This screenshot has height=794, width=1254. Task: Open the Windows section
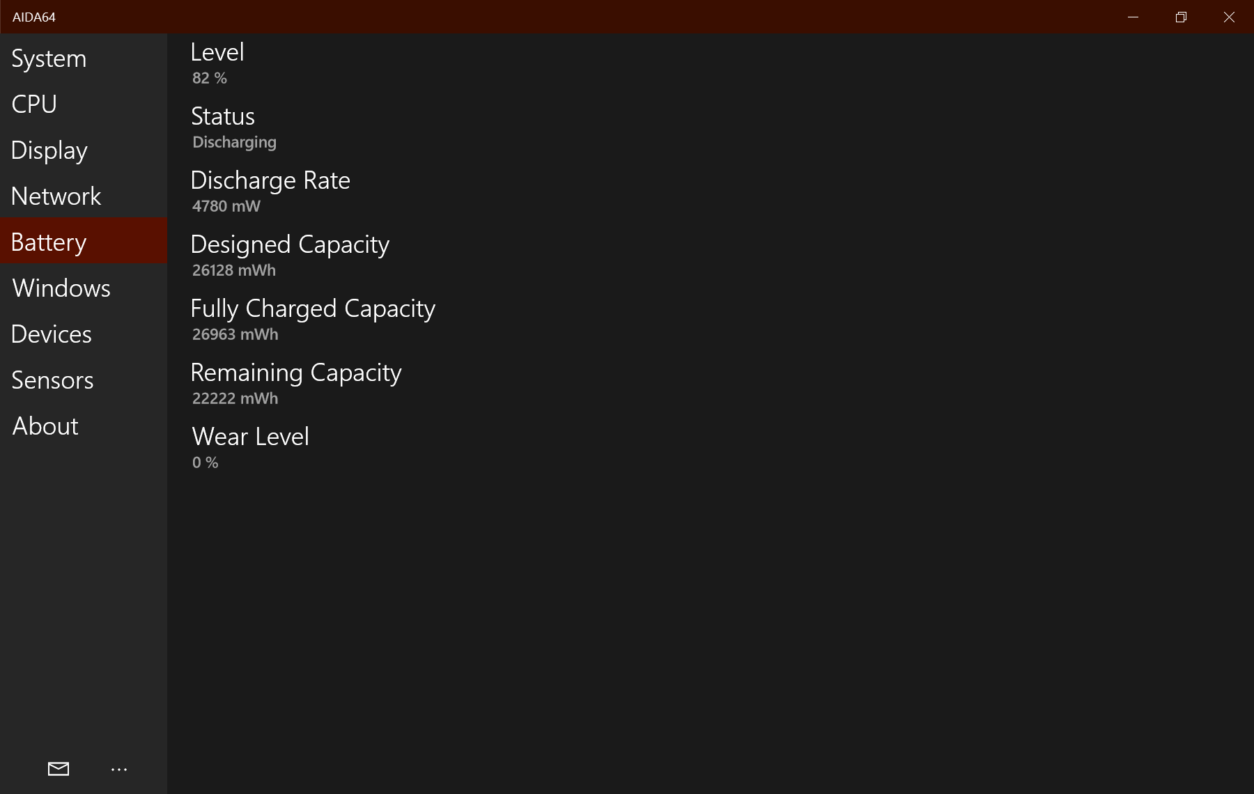pos(61,288)
